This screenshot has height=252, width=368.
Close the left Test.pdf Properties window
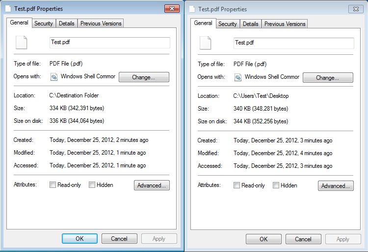(172, 9)
